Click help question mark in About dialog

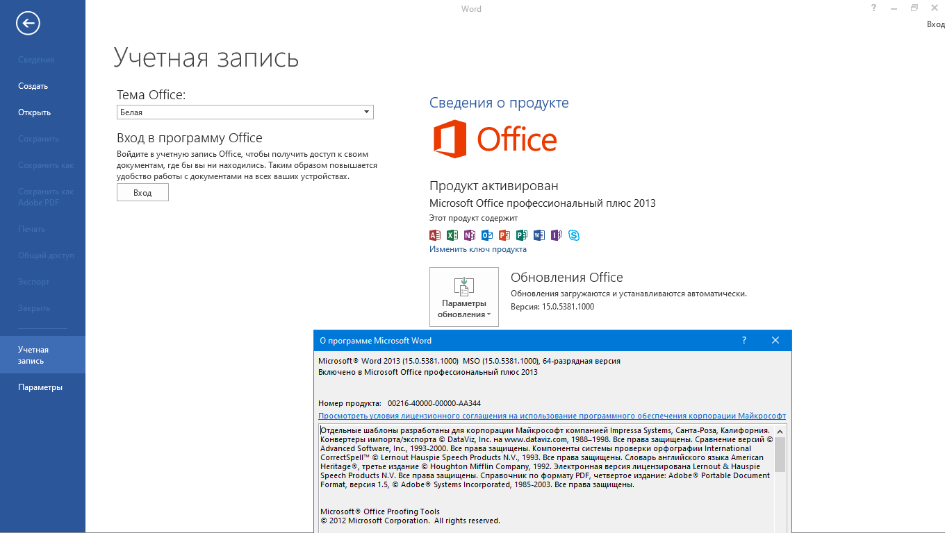tap(744, 340)
